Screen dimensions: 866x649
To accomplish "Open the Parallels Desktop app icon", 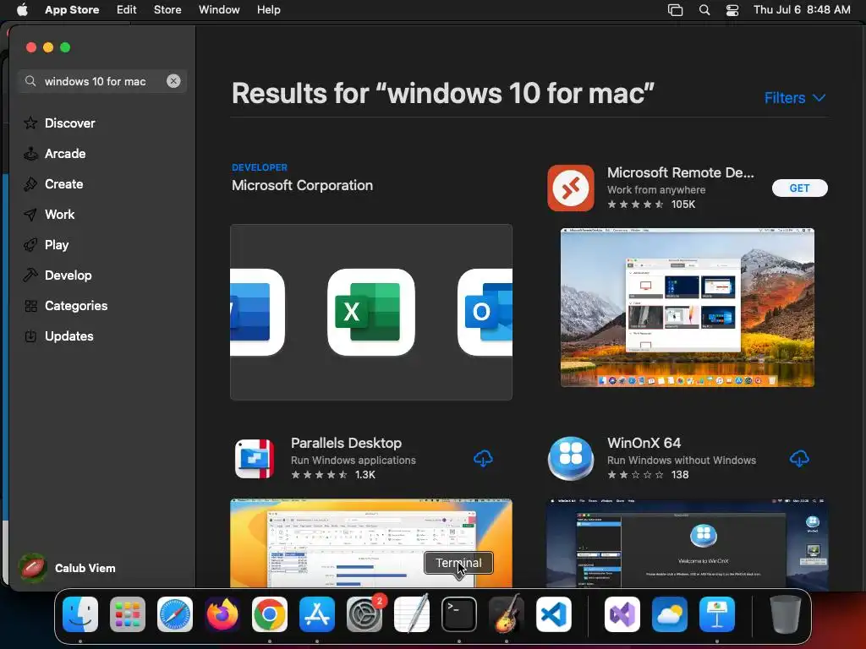I will (x=255, y=459).
